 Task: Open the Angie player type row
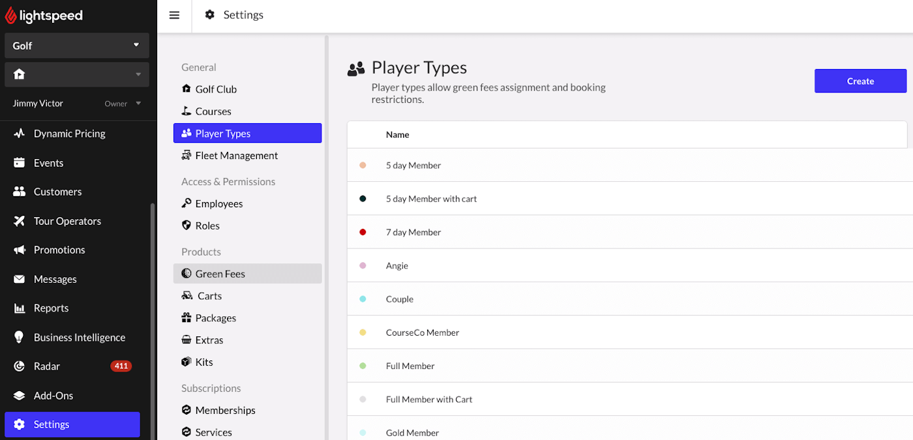[x=629, y=265]
